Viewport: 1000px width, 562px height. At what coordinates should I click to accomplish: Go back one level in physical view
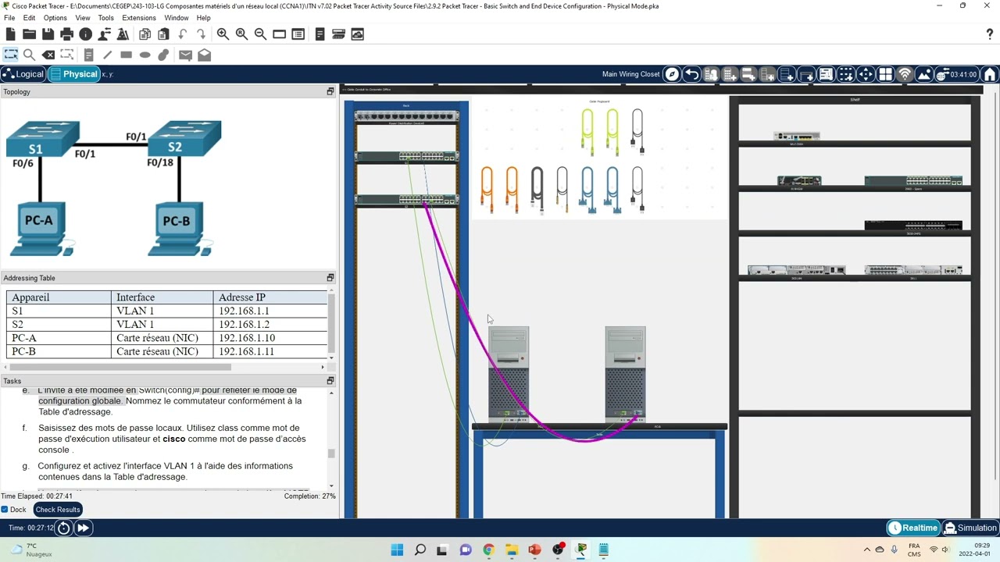point(691,74)
